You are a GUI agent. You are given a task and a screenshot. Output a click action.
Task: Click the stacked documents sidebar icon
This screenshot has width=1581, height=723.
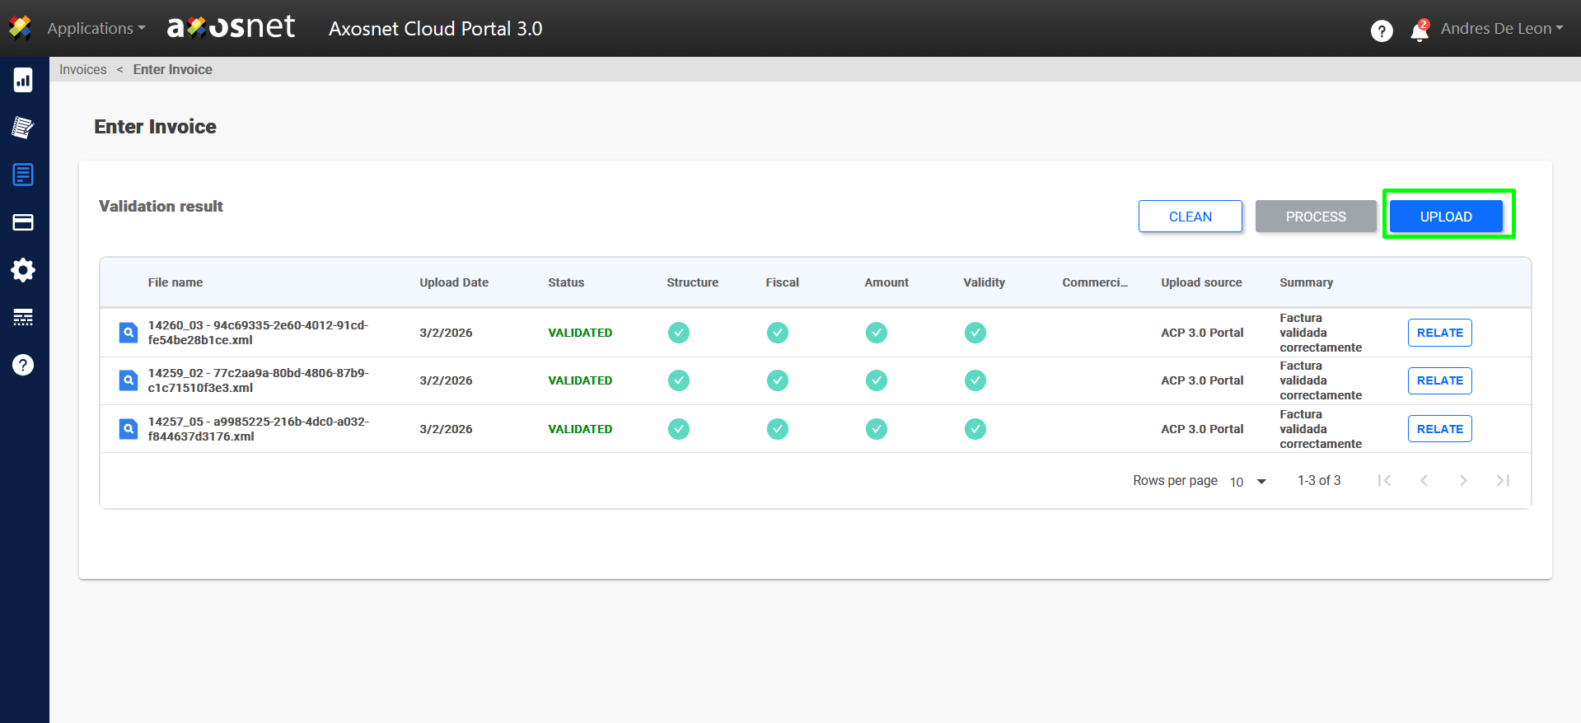[x=23, y=128]
